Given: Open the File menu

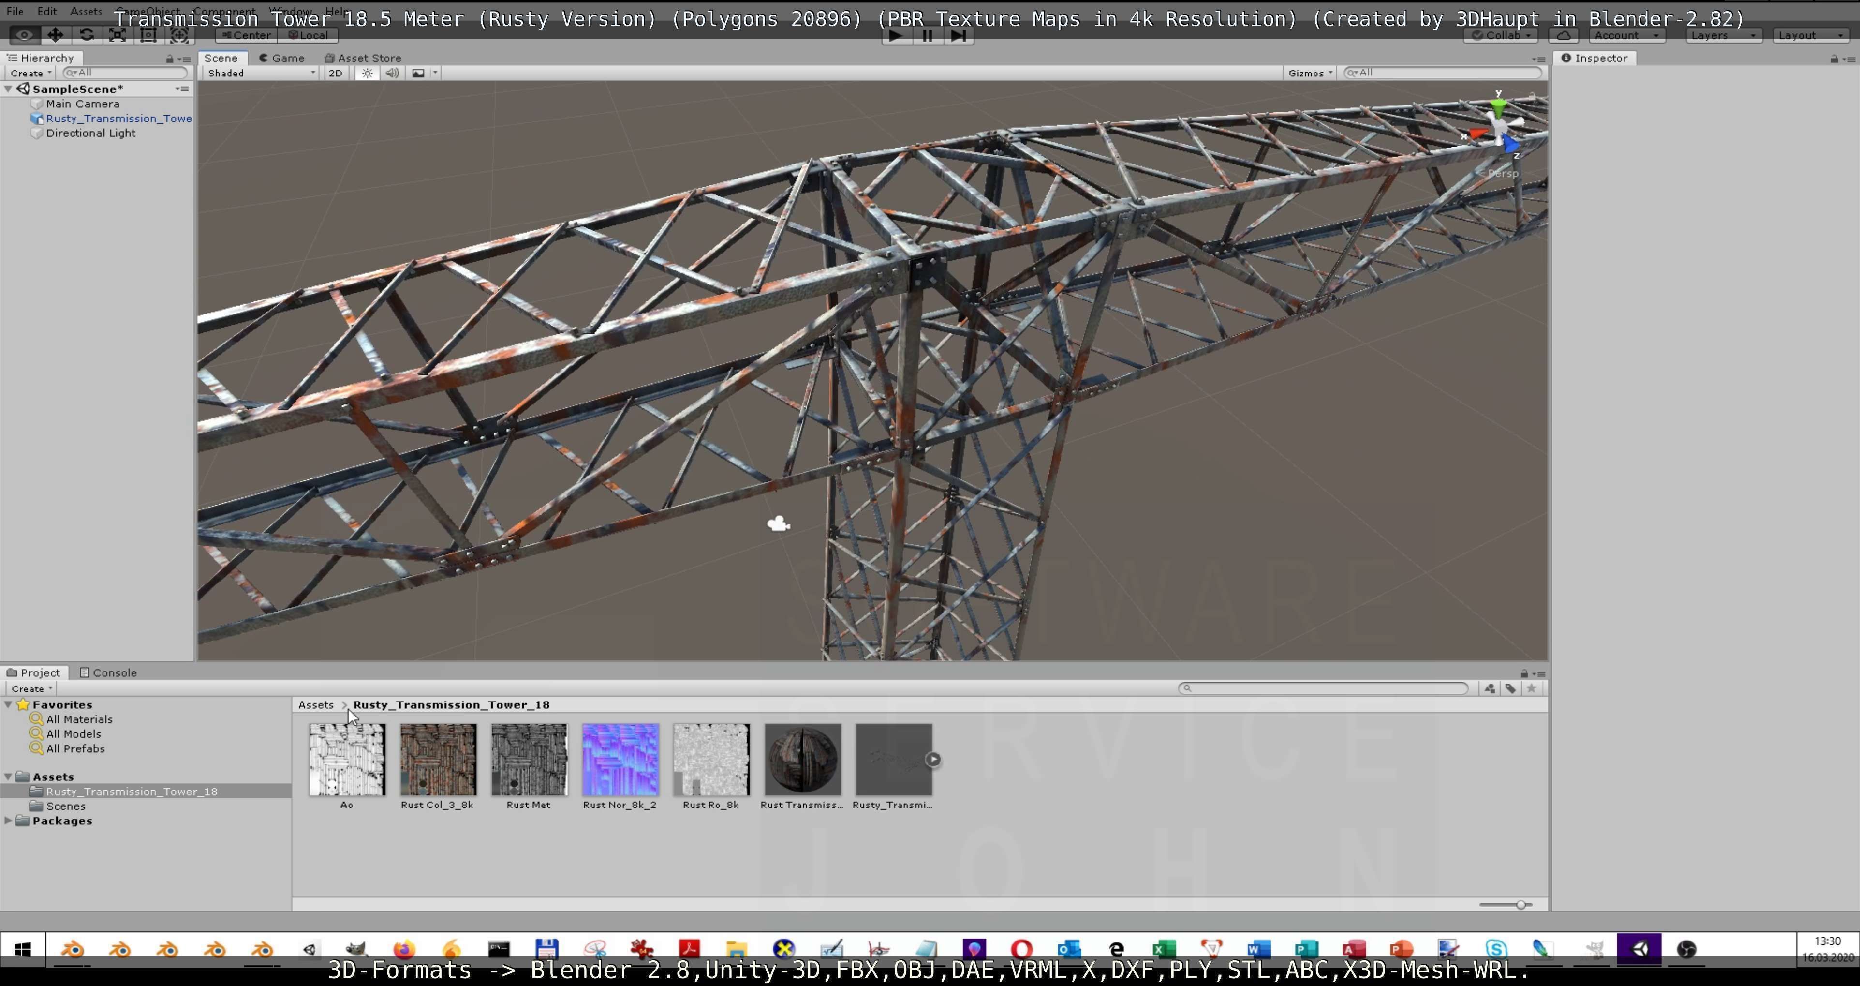Looking at the screenshot, I should (x=15, y=11).
